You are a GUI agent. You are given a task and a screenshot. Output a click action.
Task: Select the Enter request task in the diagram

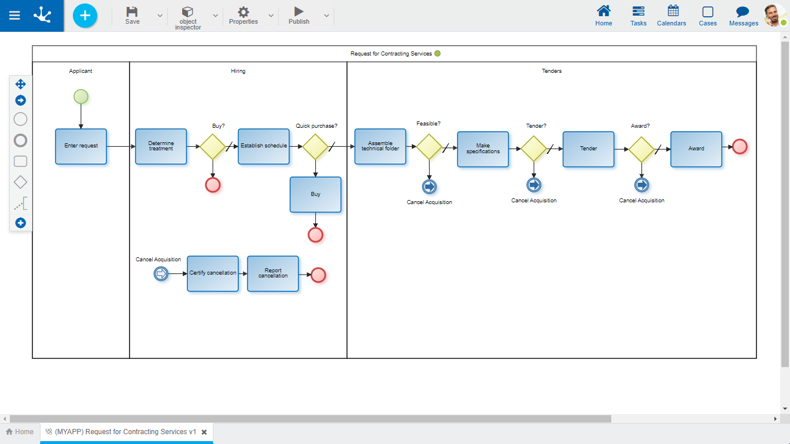[81, 146]
